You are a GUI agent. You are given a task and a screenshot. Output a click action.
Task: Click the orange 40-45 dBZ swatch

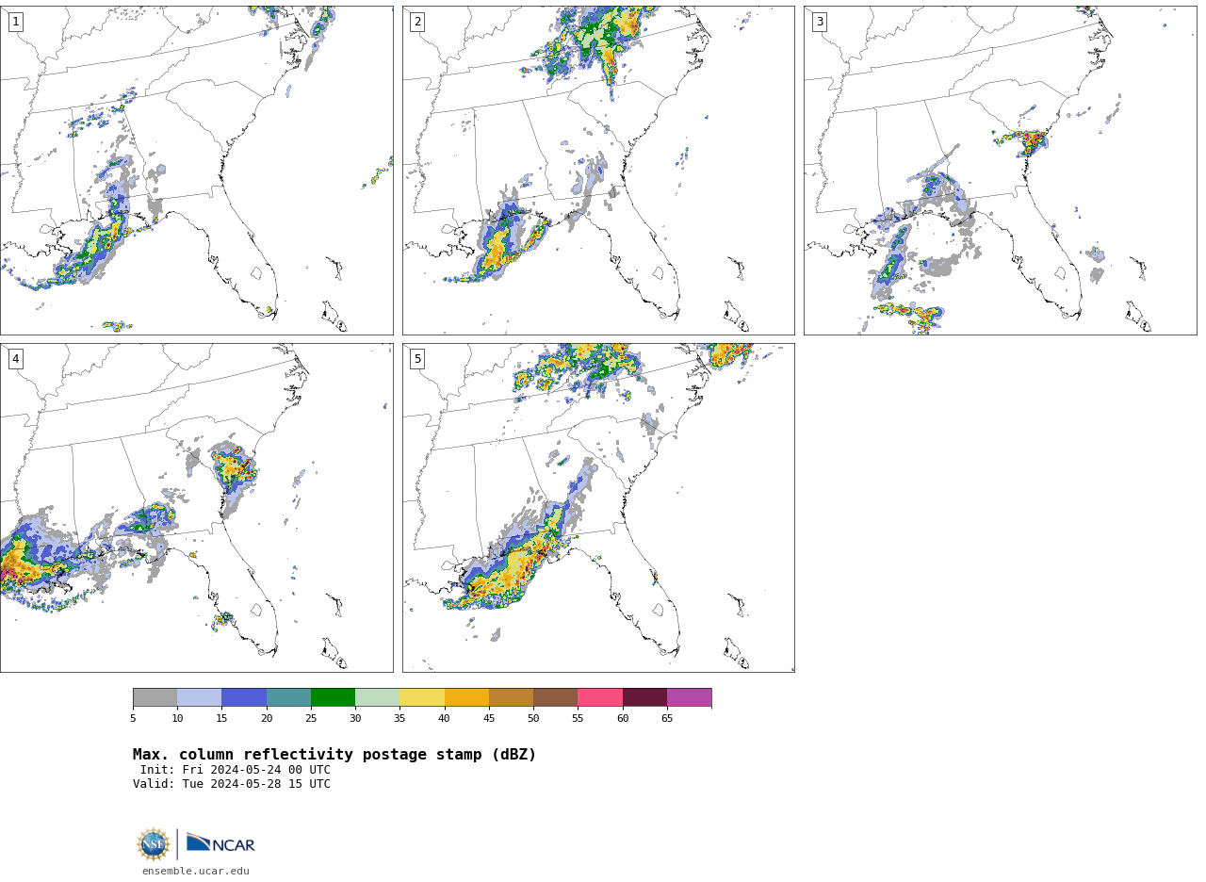click(x=466, y=697)
